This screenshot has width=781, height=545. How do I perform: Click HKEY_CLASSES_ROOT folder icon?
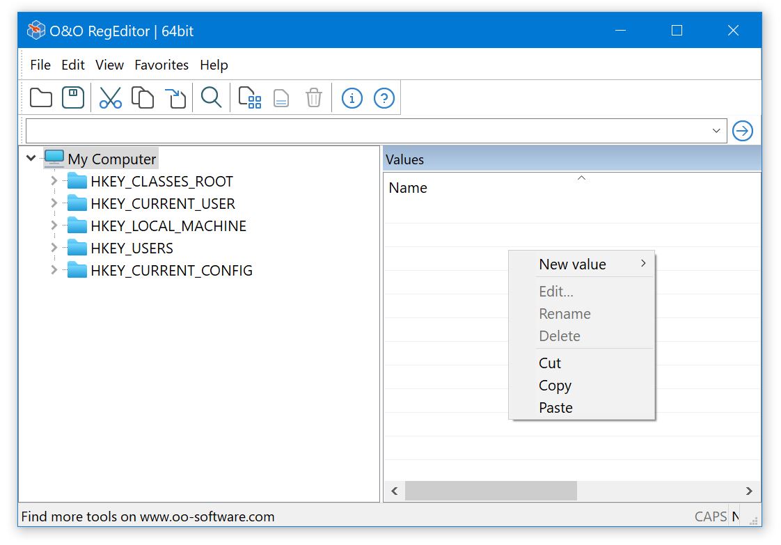[x=77, y=180]
